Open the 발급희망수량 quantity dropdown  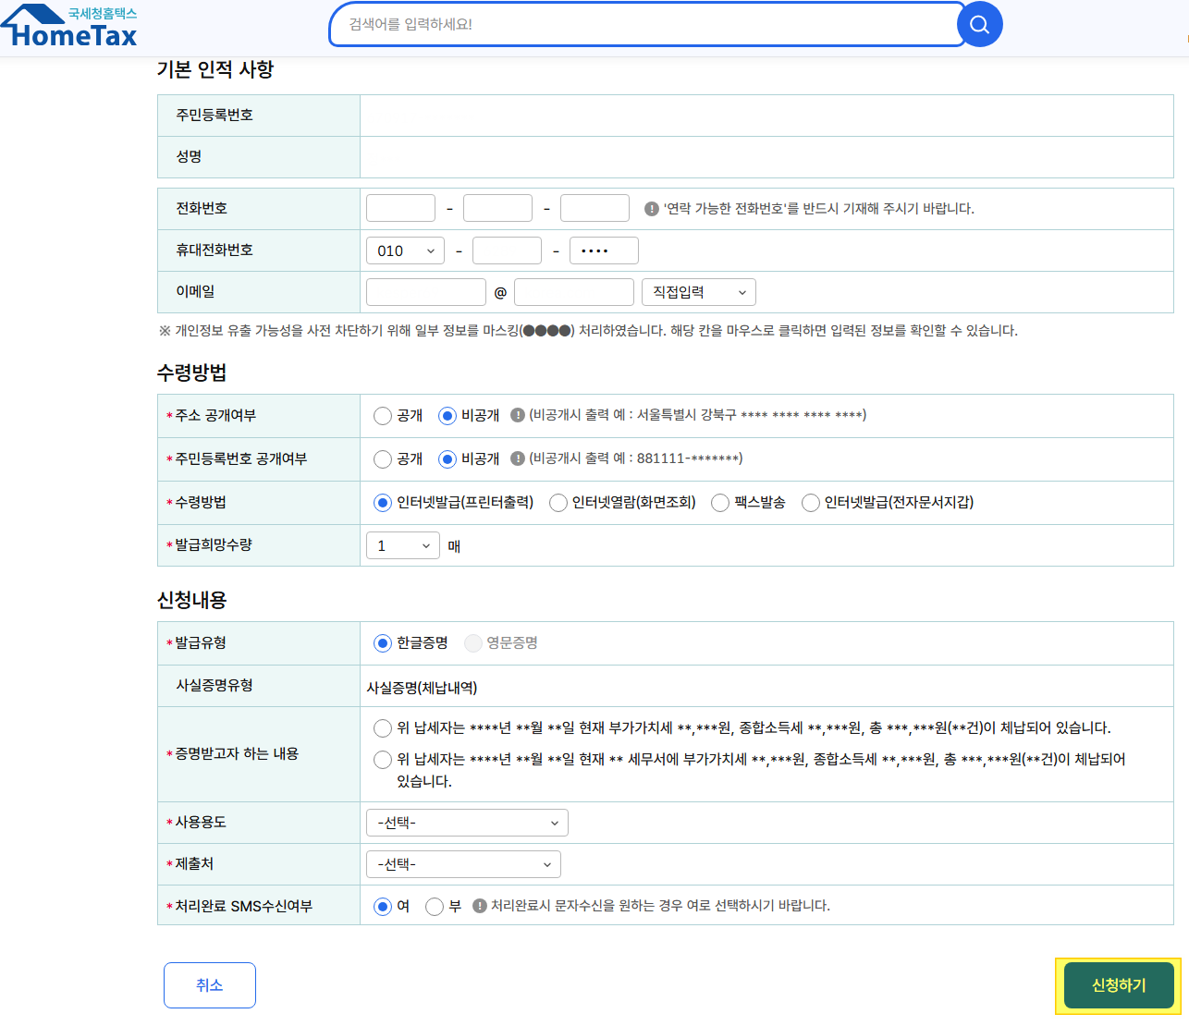[x=403, y=545]
